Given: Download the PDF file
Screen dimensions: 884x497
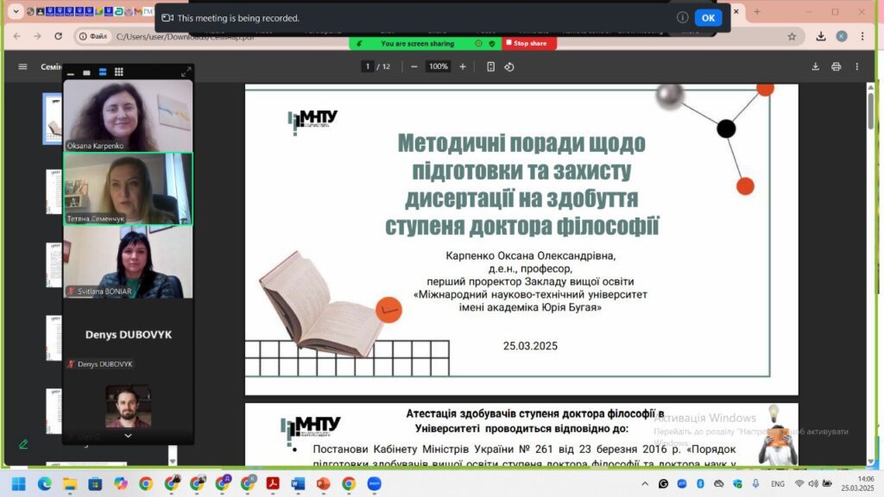Looking at the screenshot, I should pyautogui.click(x=815, y=66).
